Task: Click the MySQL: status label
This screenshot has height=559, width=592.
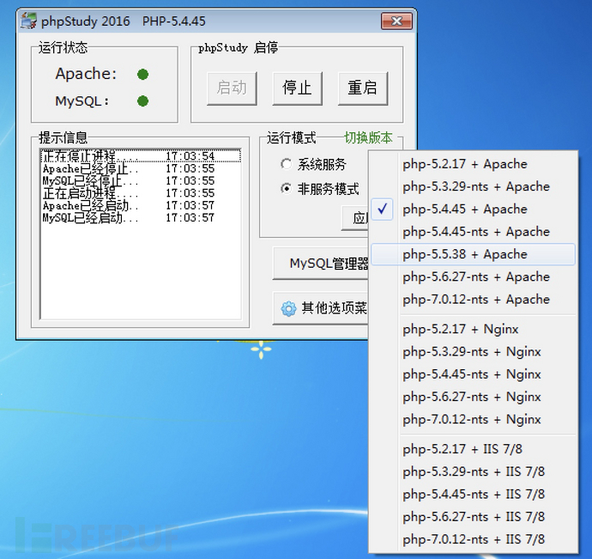Action: click(82, 101)
